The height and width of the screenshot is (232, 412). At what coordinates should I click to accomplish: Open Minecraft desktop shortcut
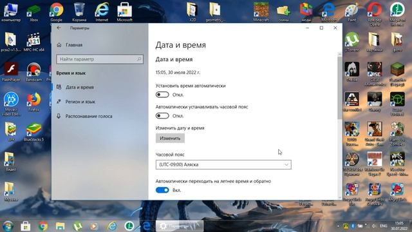point(261,12)
